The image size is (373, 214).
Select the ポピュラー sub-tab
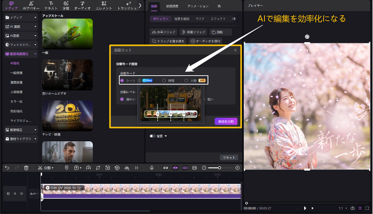[161, 19]
